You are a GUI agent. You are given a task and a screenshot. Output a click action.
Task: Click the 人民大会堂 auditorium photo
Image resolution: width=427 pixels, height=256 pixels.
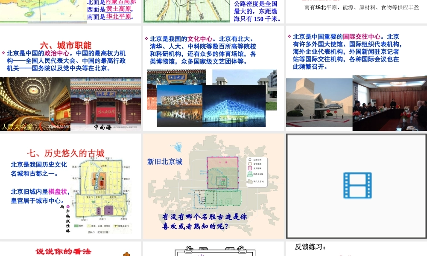click(35, 104)
